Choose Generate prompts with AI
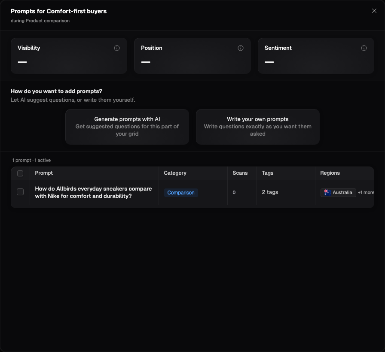 coord(127,127)
